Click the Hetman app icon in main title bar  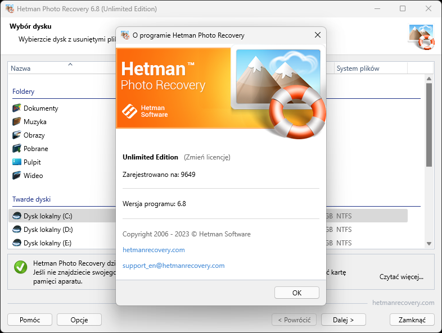click(x=10, y=9)
